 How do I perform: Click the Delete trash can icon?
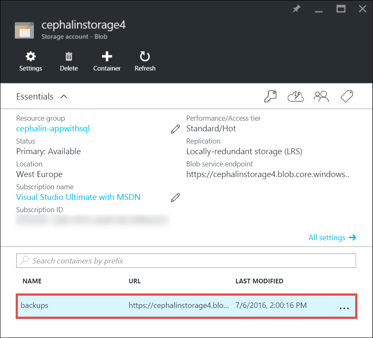(69, 61)
